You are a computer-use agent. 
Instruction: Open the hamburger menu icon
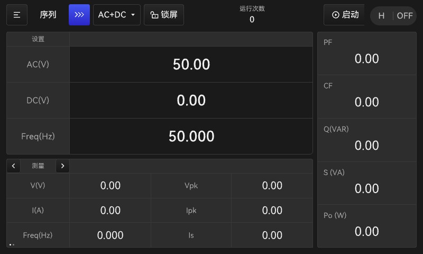[17, 15]
